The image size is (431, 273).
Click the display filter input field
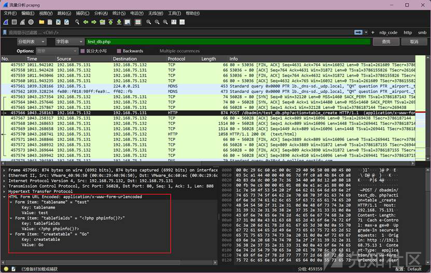click(180, 33)
